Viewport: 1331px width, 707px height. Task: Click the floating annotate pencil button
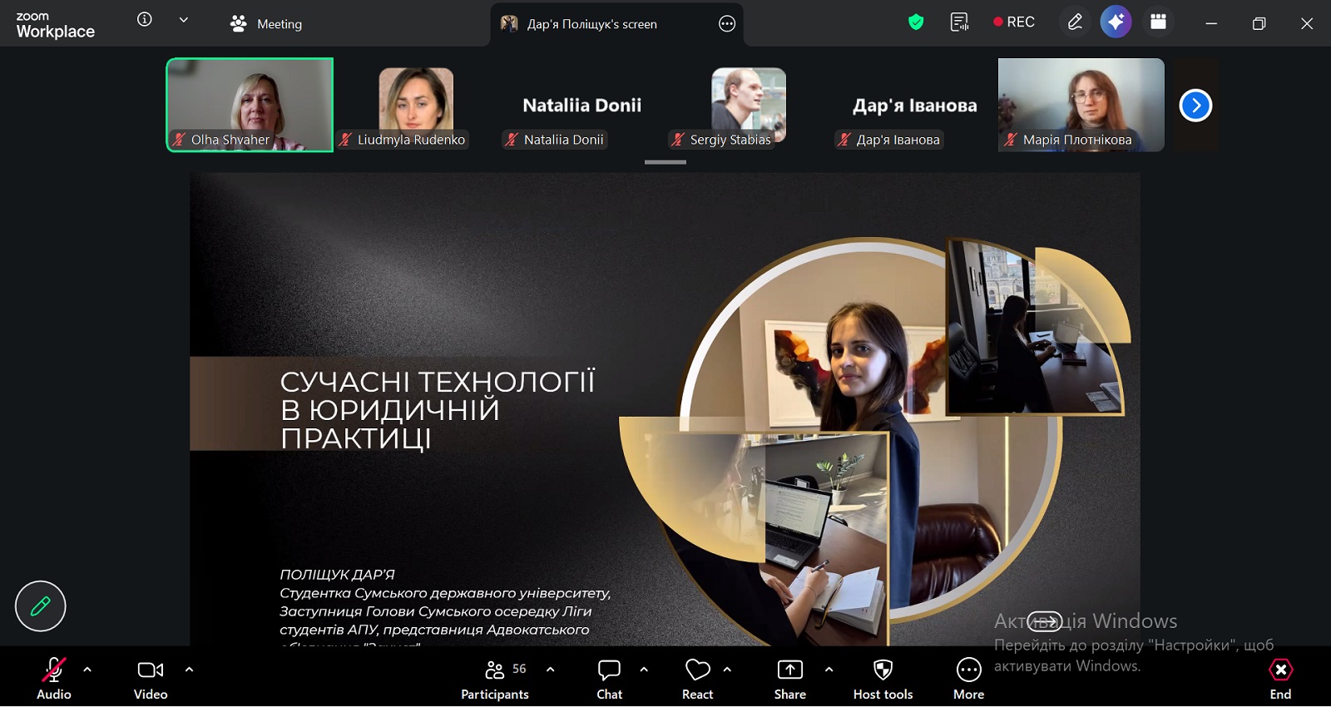[40, 606]
